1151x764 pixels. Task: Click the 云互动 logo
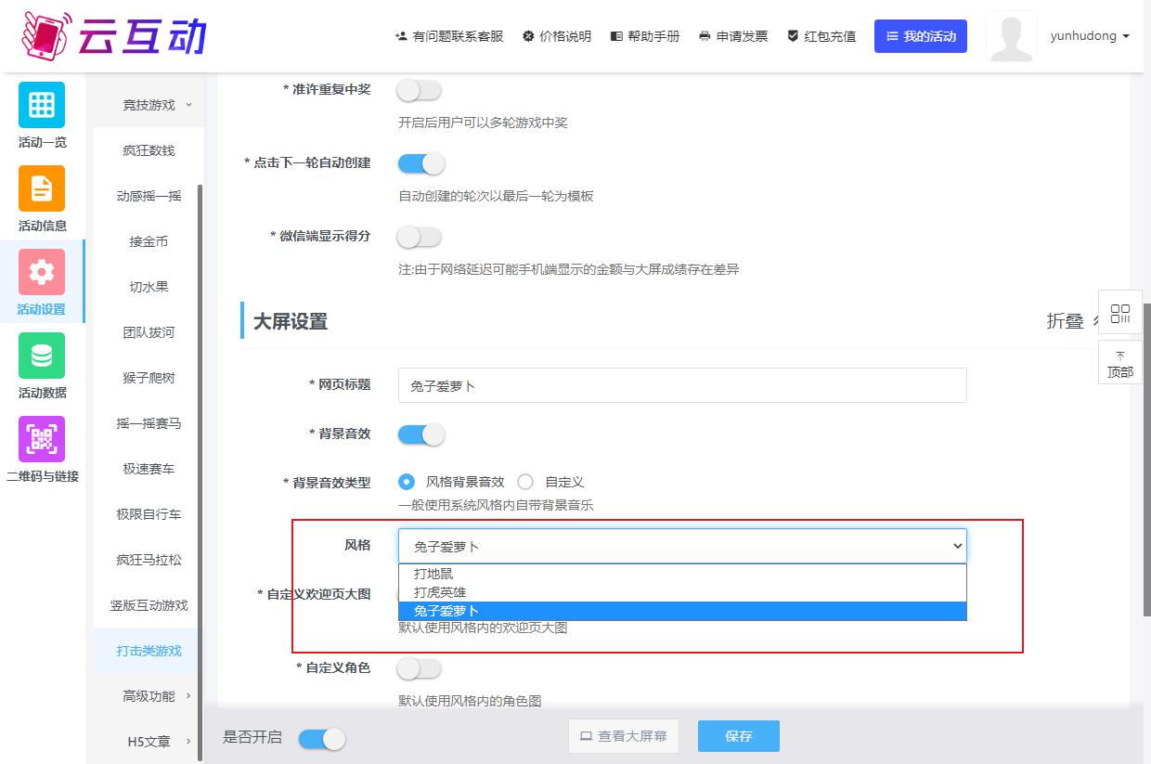(113, 35)
